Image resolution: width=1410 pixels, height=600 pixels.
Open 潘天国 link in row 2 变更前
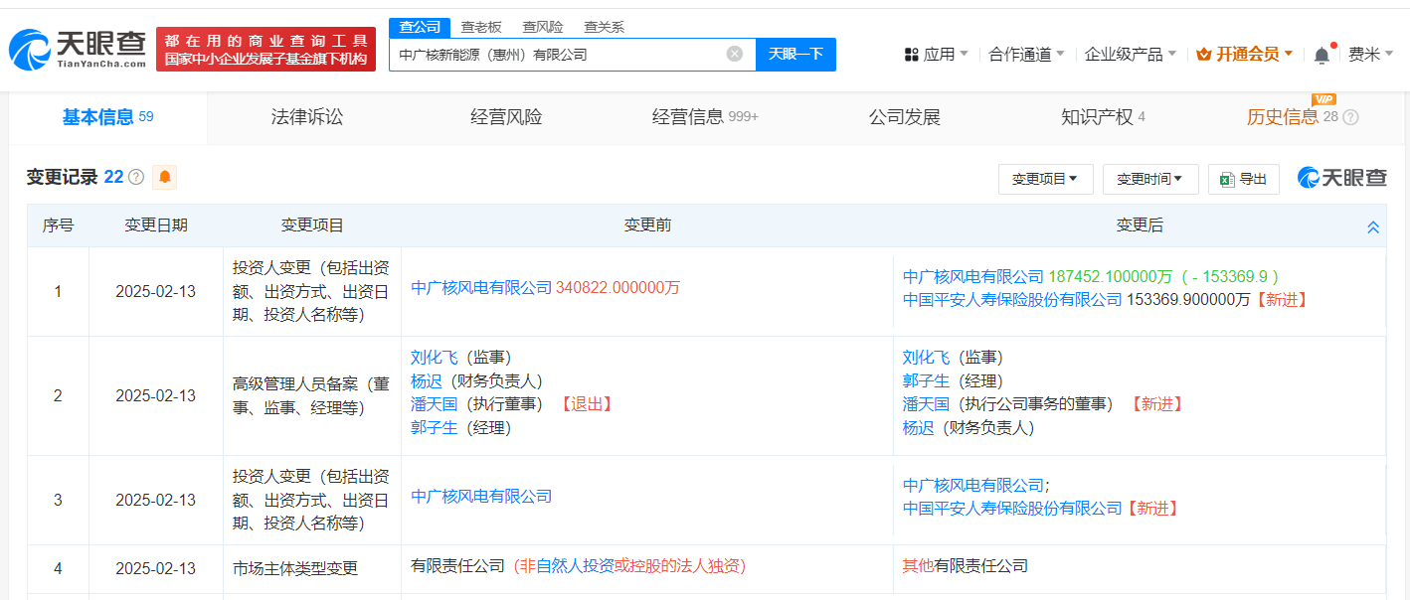point(434,403)
